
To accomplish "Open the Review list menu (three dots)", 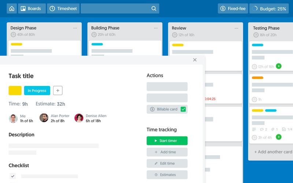I will click(x=236, y=29).
